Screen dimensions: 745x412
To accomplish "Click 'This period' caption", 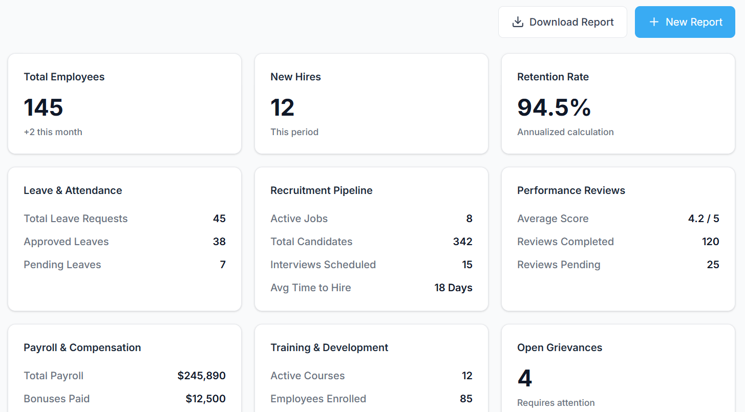I will 294,132.
